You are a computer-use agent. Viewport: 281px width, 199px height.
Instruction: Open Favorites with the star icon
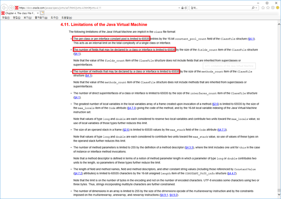point(268,8)
